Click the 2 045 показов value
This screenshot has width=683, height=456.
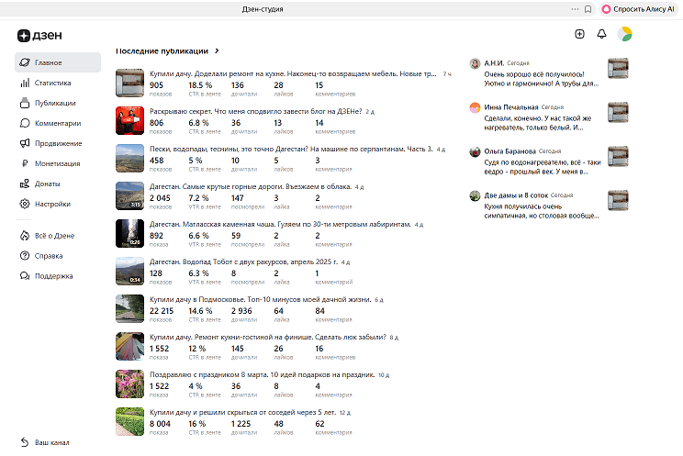[160, 198]
